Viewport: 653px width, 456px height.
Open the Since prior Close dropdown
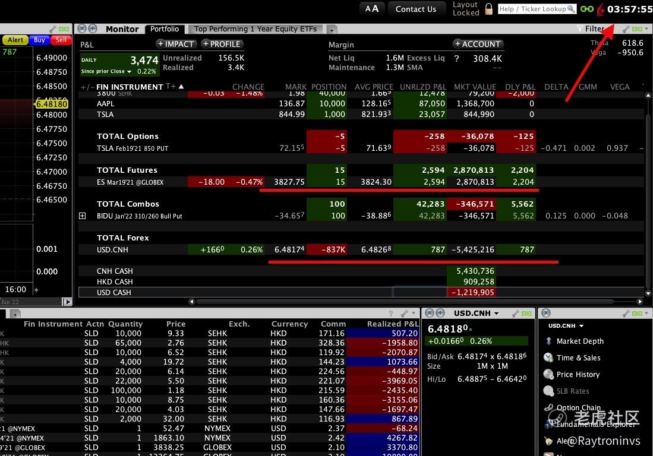[x=129, y=72]
